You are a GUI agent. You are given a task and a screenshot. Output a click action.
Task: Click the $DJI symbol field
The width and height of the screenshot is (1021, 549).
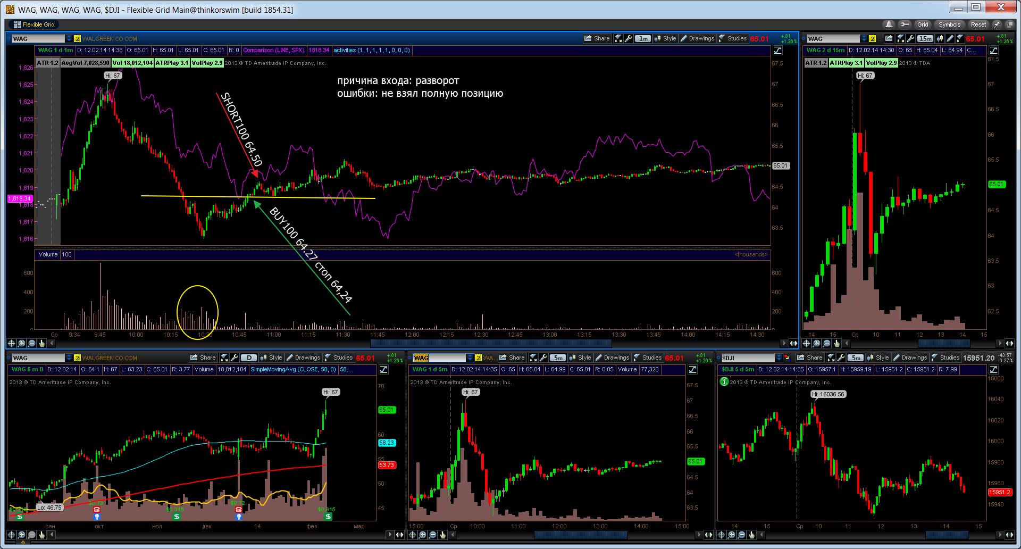748,358
